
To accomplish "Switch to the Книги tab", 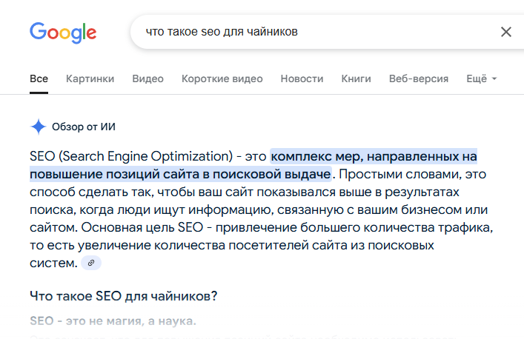I will [356, 78].
